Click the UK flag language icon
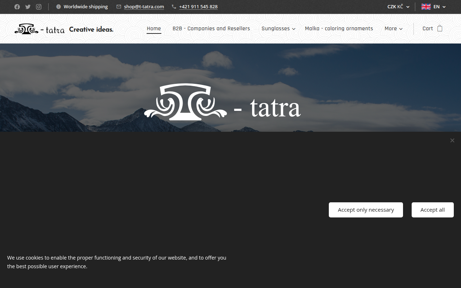 [426, 7]
